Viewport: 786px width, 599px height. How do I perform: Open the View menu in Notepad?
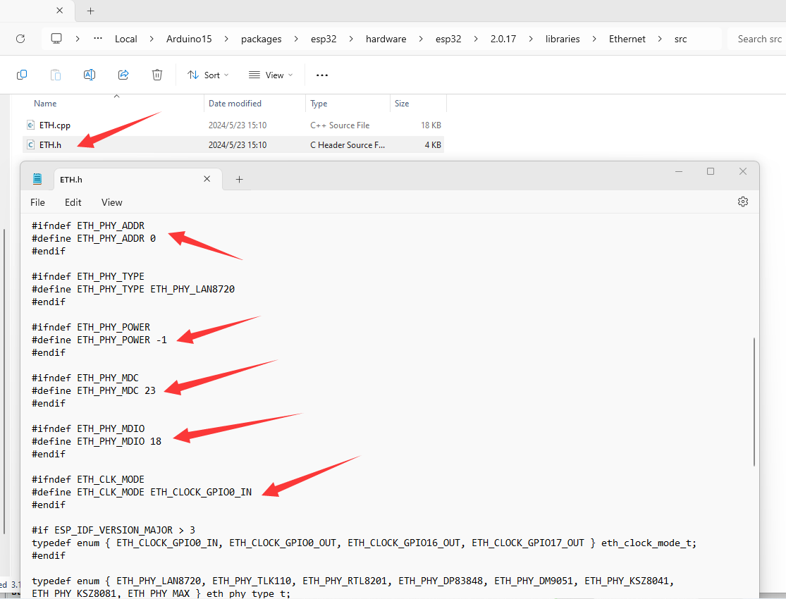(x=111, y=202)
